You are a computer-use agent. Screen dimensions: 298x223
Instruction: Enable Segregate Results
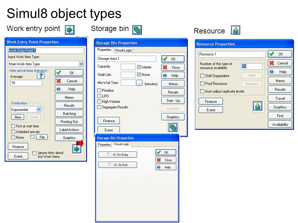tap(99, 107)
